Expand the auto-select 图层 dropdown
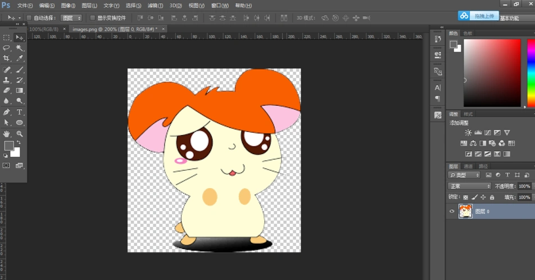The width and height of the screenshot is (535, 280). [71, 18]
